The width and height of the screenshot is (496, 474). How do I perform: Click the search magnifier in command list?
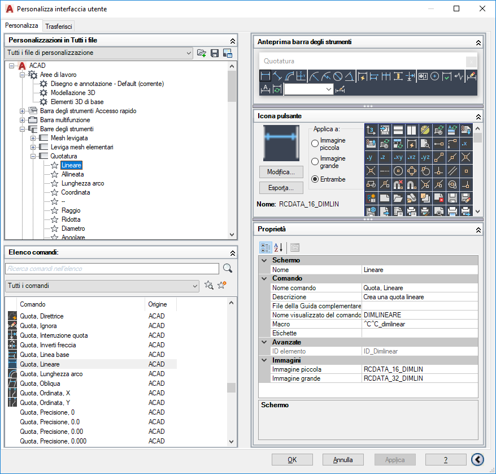tap(228, 269)
